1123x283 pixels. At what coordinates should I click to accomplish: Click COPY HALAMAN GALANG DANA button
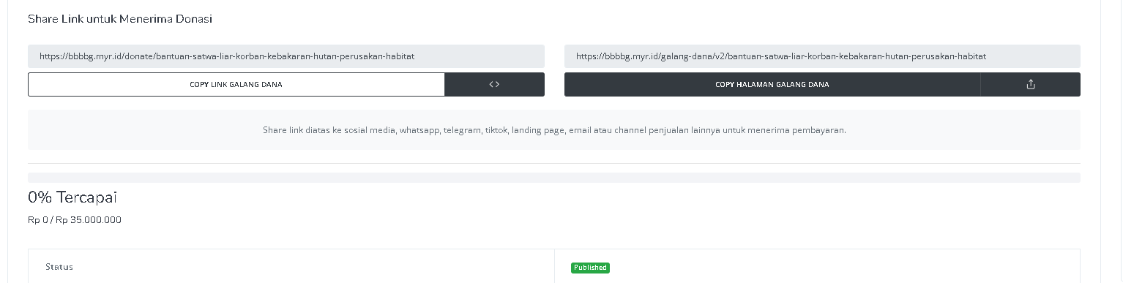click(x=772, y=84)
